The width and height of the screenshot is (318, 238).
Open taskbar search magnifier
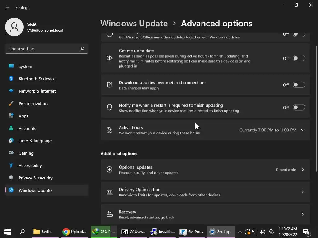(22, 232)
